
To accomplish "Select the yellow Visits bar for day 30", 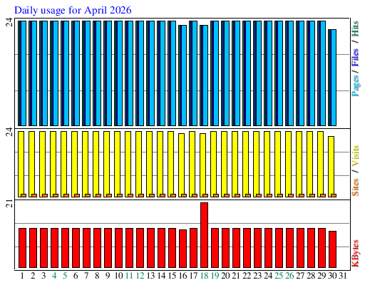I will (331, 167).
